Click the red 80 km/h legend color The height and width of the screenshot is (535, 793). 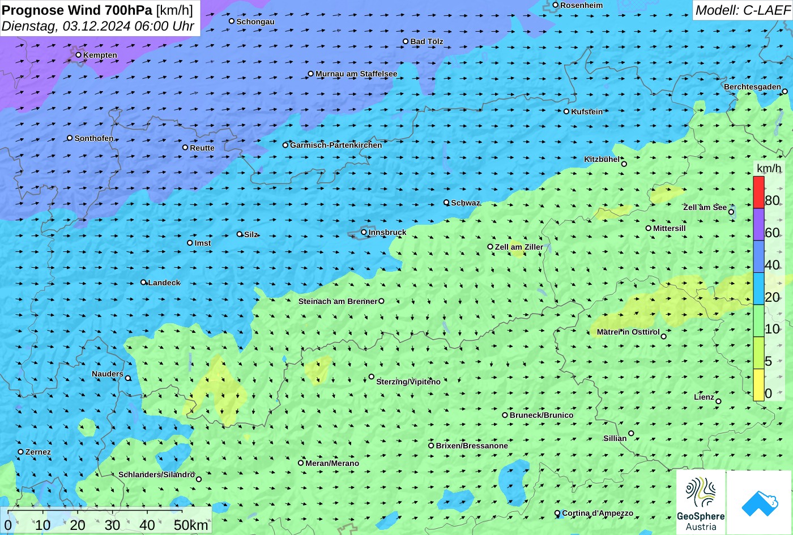(758, 192)
